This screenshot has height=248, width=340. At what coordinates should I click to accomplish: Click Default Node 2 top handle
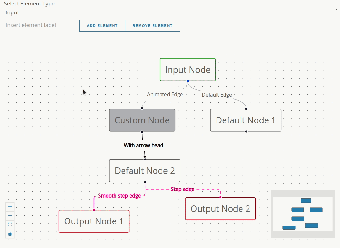(x=145, y=159)
